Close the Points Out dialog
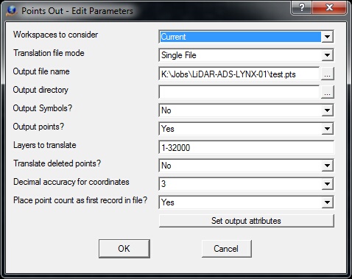This screenshot has width=352, height=279. [329, 8]
